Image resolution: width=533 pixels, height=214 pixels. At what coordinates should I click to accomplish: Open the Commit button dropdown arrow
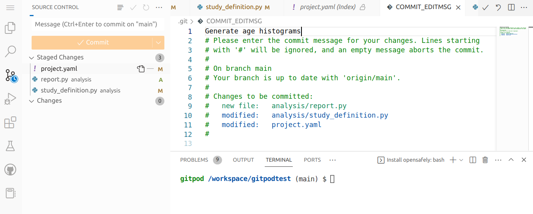tap(158, 42)
